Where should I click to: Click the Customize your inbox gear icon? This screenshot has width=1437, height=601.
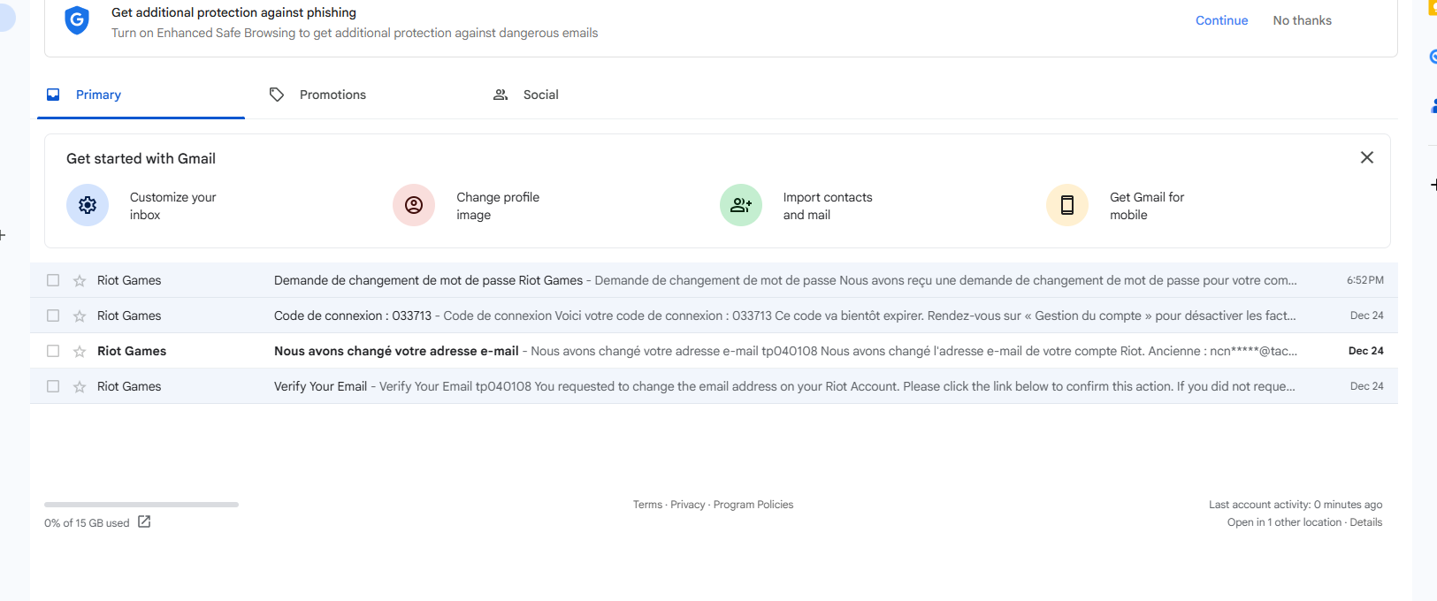click(x=88, y=205)
